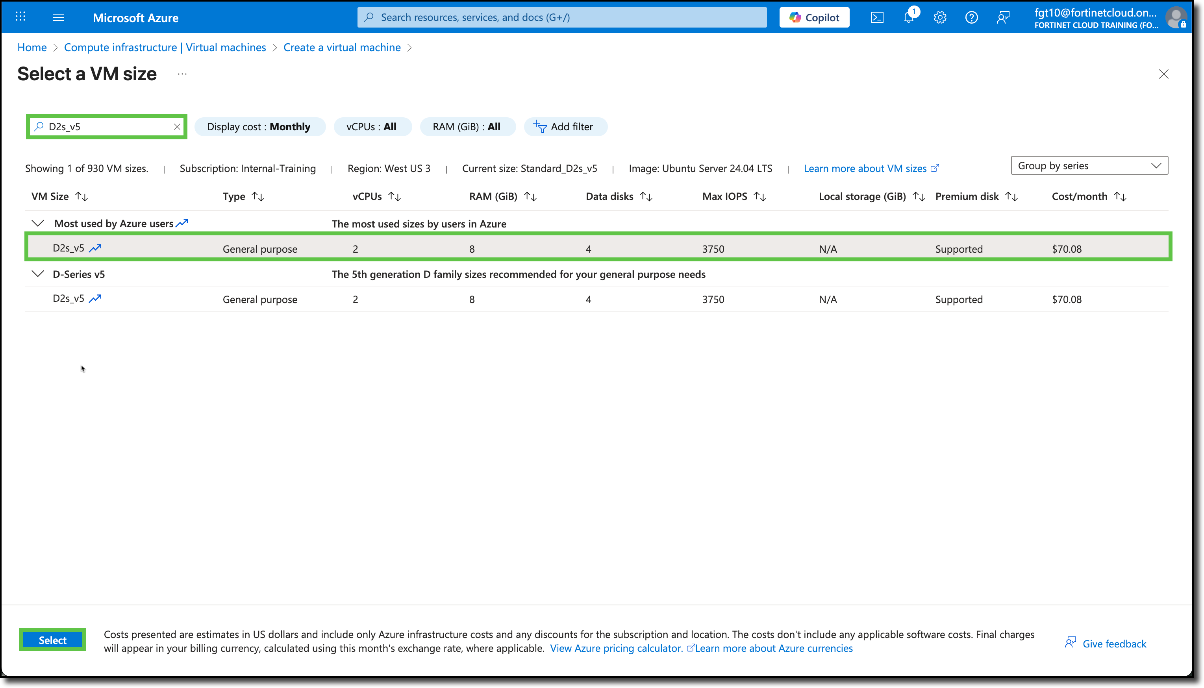Click the Select button
1204x688 pixels.
tap(52, 640)
